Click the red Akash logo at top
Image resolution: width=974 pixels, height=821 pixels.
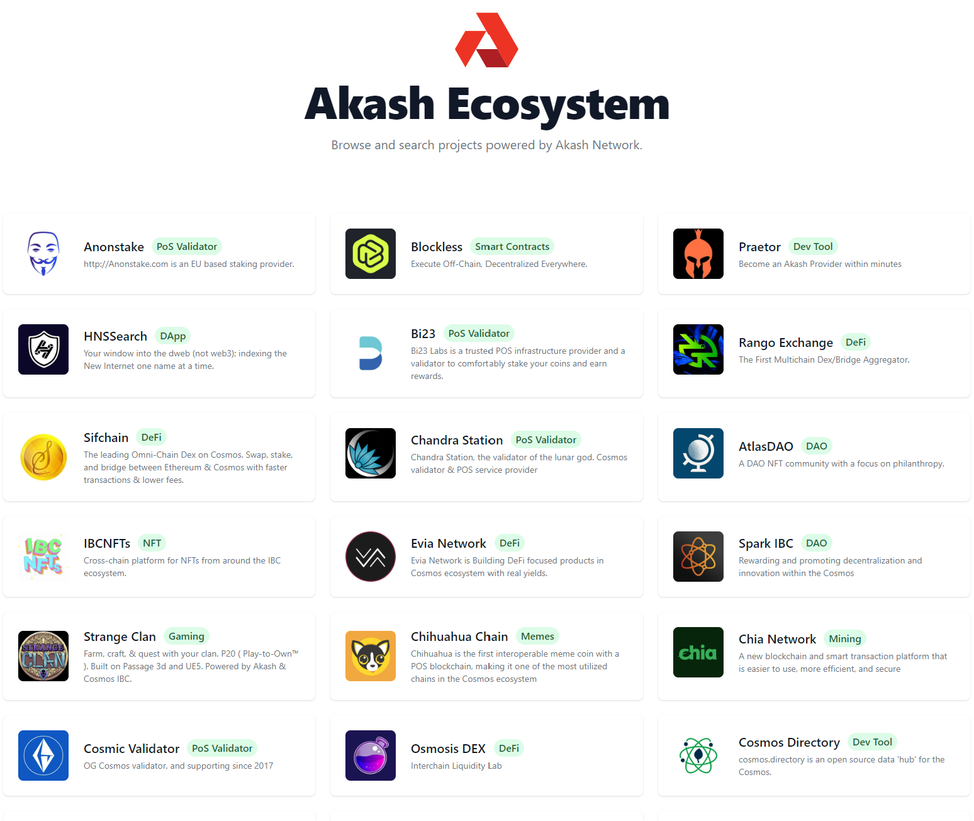486,40
